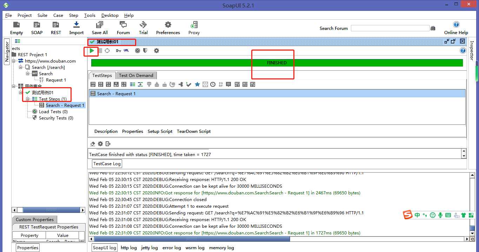
Task: Switch to the http log tab
Action: (x=129, y=247)
